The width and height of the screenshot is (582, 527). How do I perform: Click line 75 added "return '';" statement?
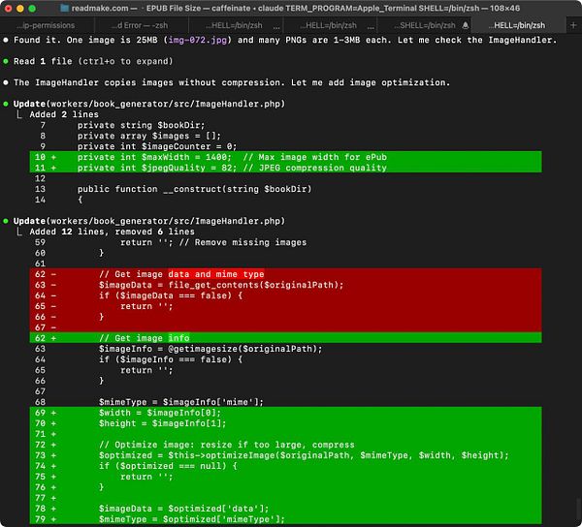[x=146, y=477]
